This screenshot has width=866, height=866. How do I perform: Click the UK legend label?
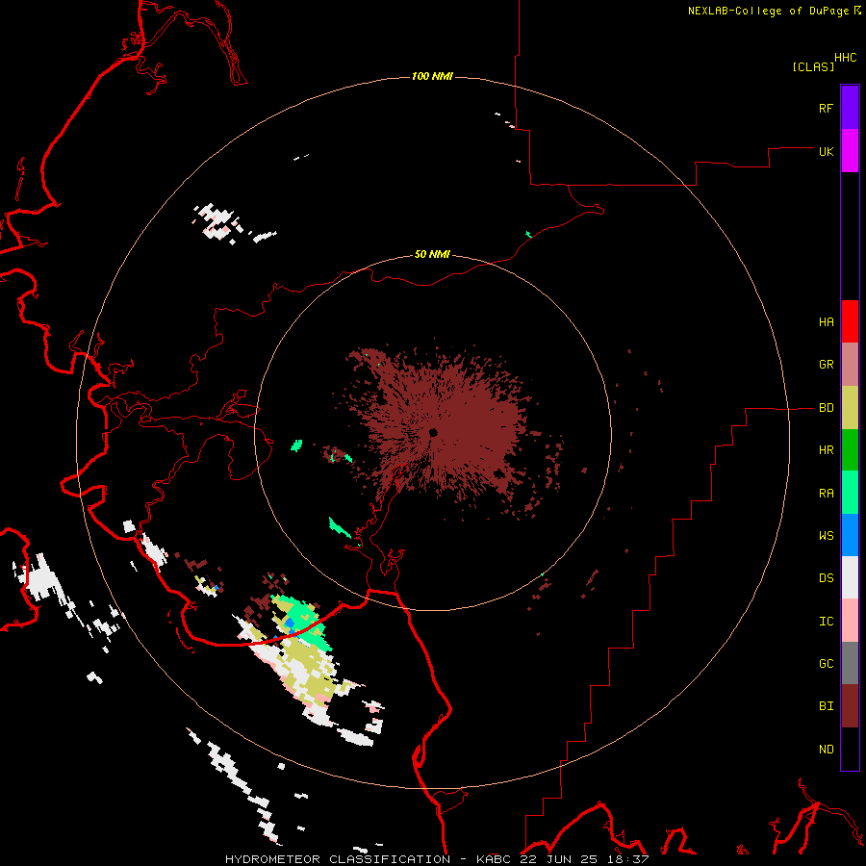[x=826, y=151]
